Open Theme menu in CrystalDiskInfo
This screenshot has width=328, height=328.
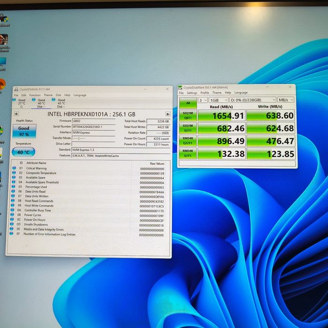(x=48, y=95)
